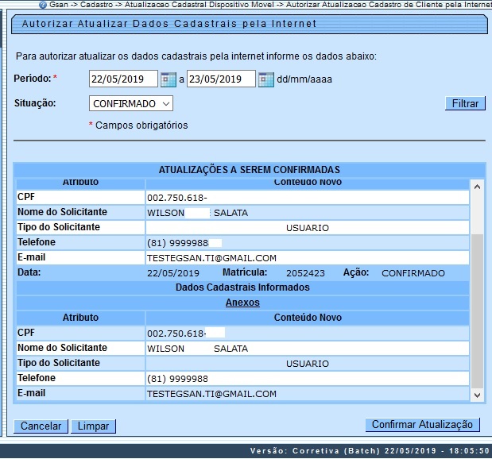Select the CPF field in the upper record

tap(307, 198)
